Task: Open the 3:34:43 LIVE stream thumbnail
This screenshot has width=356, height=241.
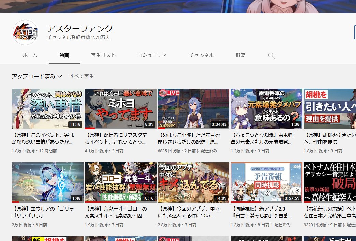Action: pyautogui.click(x=194, y=109)
